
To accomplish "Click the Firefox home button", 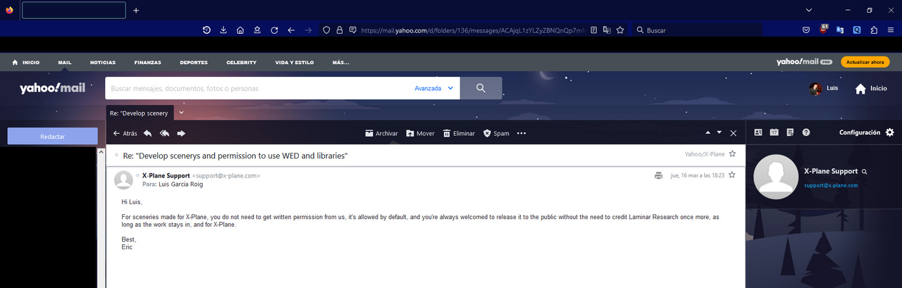I will 240,30.
